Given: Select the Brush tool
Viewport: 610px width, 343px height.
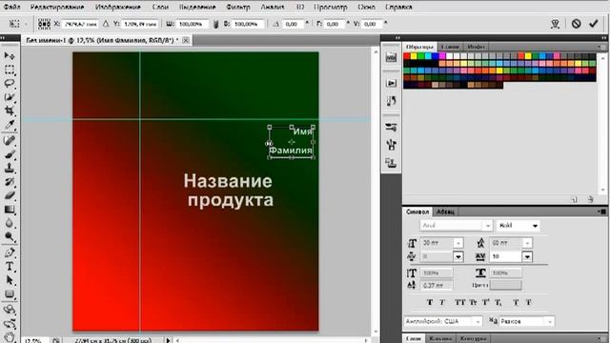Looking at the screenshot, I should click(x=10, y=154).
